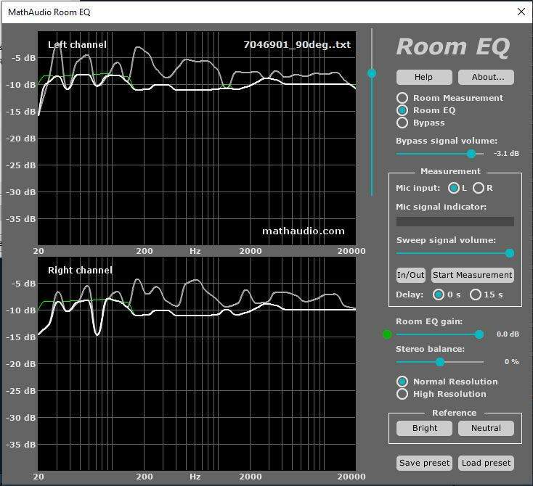Click the vertical slider beside Left channel graph

pos(372,112)
